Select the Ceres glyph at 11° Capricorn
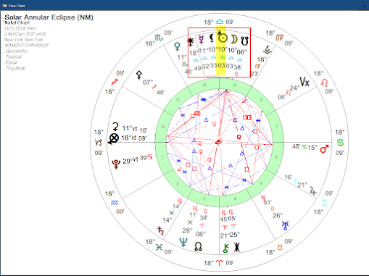Viewport: 369px width, 276px height. [116, 126]
